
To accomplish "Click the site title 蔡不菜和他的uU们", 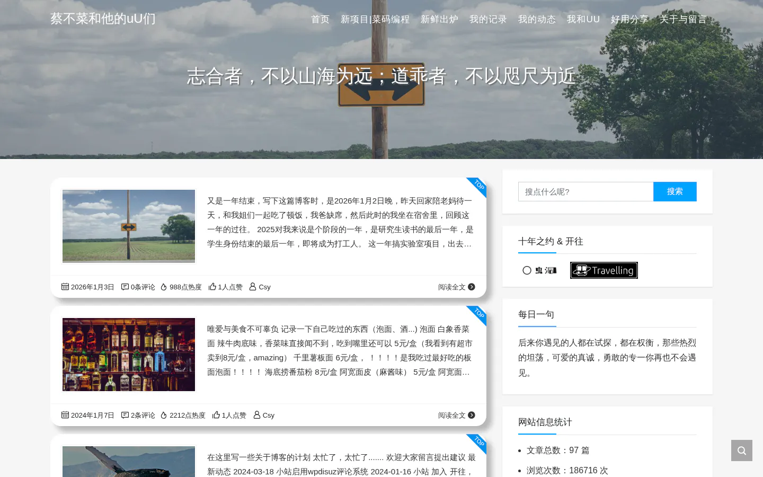I will point(103,19).
